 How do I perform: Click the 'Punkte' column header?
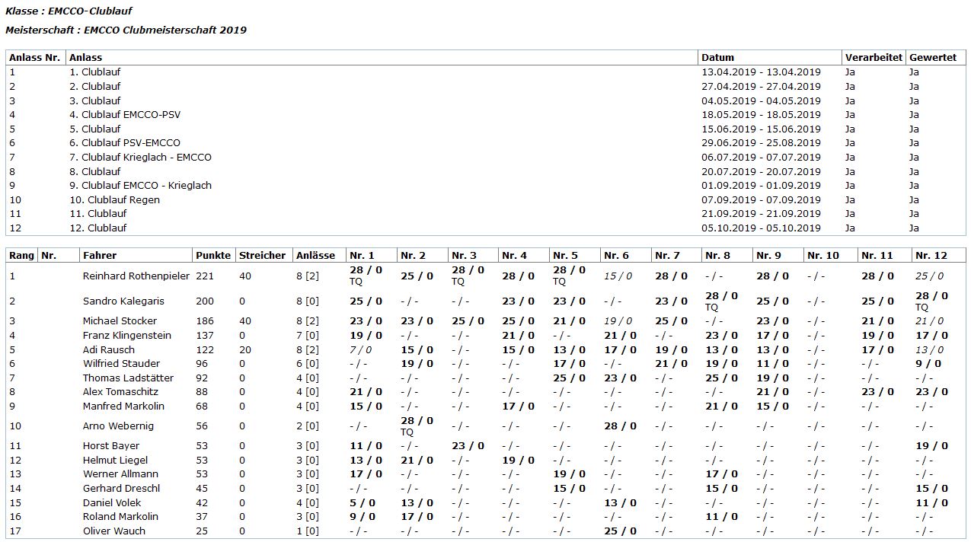(213, 255)
